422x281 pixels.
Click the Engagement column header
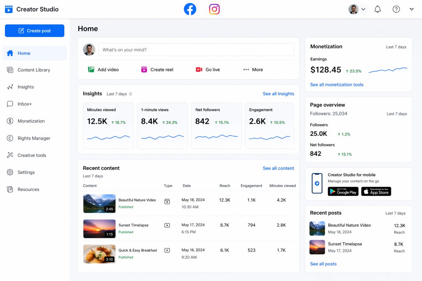pos(251,186)
